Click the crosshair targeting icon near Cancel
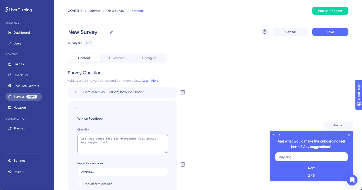Viewport: 362px width, 190px height. coord(264,32)
